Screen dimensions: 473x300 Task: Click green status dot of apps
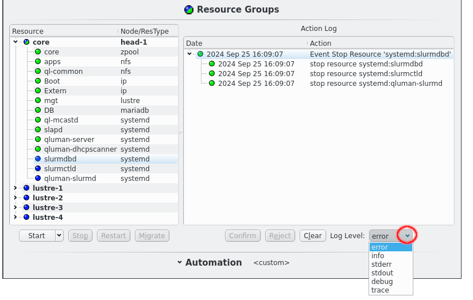tap(38, 61)
